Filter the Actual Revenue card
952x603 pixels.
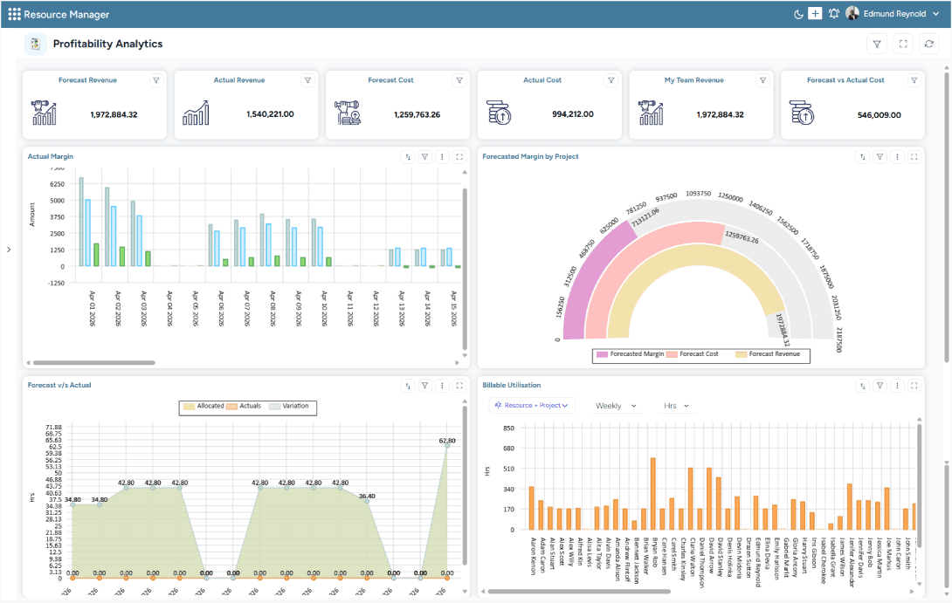[307, 80]
